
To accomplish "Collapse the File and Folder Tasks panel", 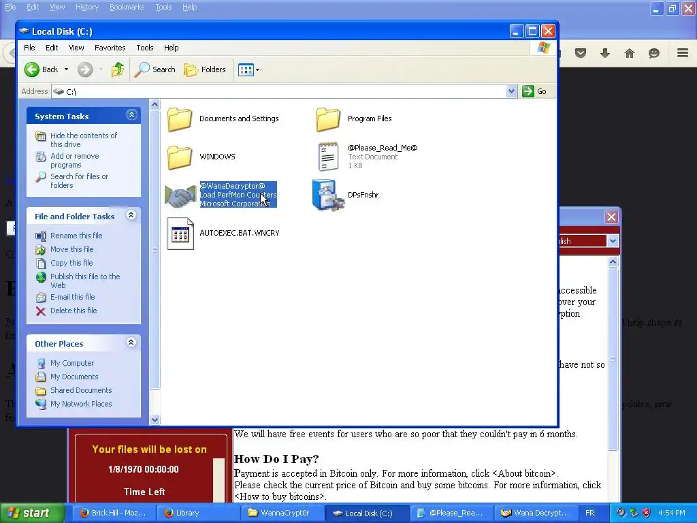I will point(131,215).
